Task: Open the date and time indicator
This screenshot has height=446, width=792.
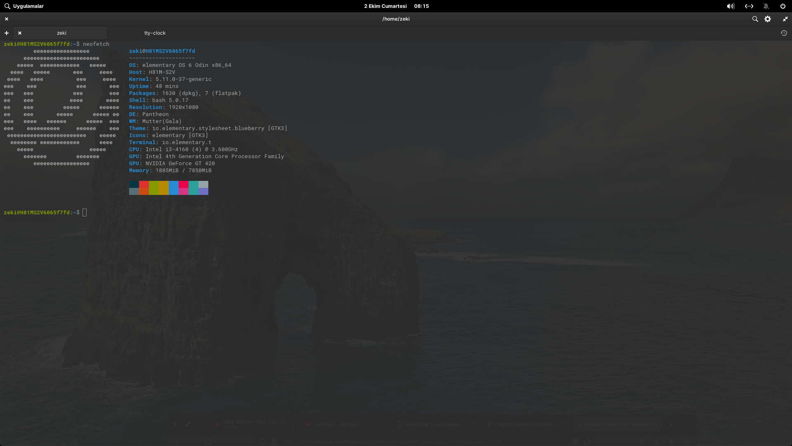Action: 396,6
